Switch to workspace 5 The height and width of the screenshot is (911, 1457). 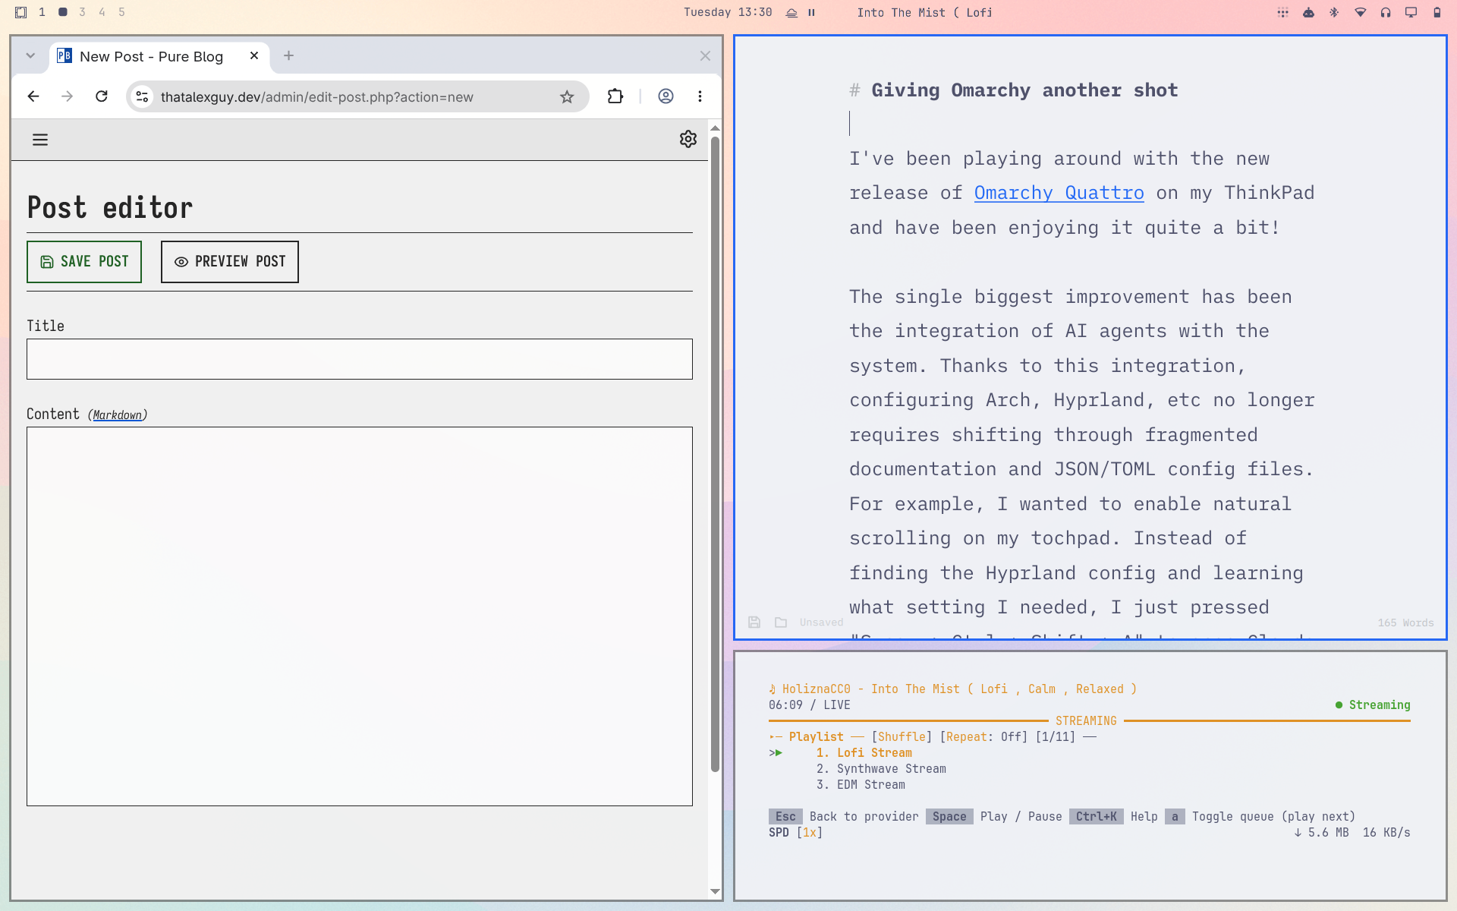click(x=121, y=12)
